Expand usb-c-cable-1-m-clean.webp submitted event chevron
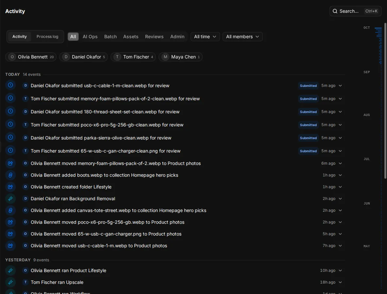This screenshot has height=294, width=387. pyautogui.click(x=340, y=86)
